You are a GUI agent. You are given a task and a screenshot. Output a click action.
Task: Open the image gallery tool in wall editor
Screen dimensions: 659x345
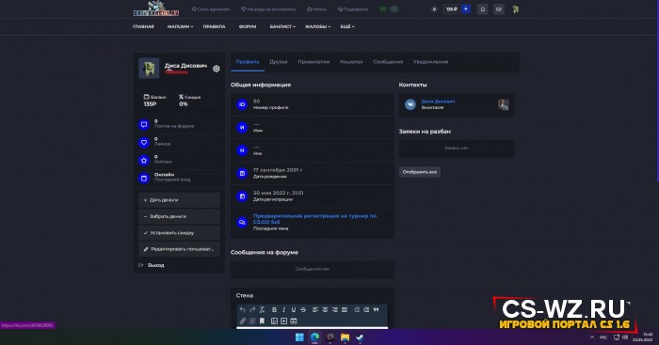pos(294,321)
